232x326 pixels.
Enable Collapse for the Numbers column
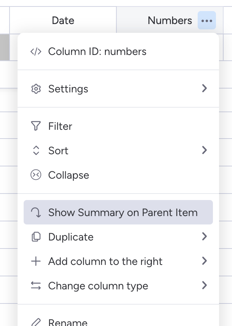pyautogui.click(x=69, y=175)
